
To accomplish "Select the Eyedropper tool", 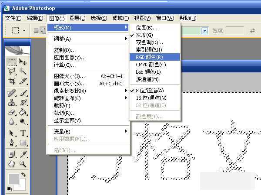I will click(x=23, y=154).
